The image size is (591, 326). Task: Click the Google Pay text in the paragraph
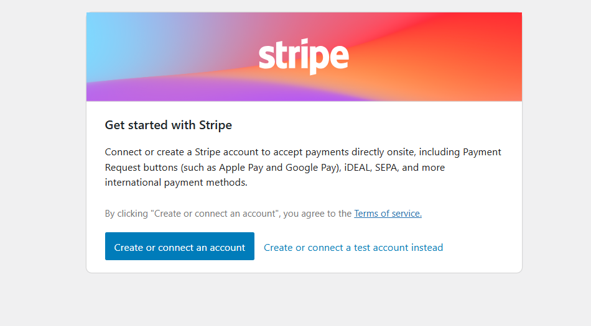pos(310,167)
